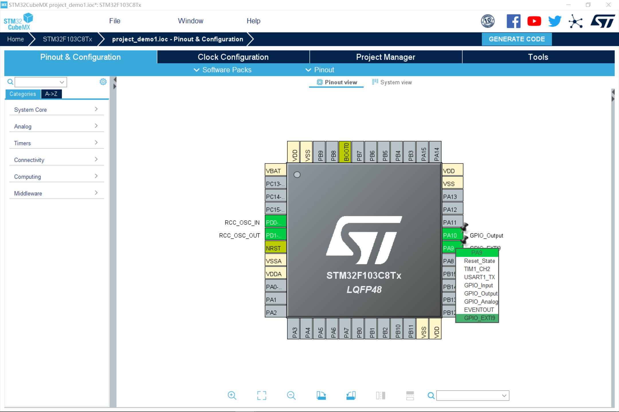Screen dimensions: 619x412
Task: Click STM32F103C8Tx in the breadcrumb
Action: pos(67,39)
